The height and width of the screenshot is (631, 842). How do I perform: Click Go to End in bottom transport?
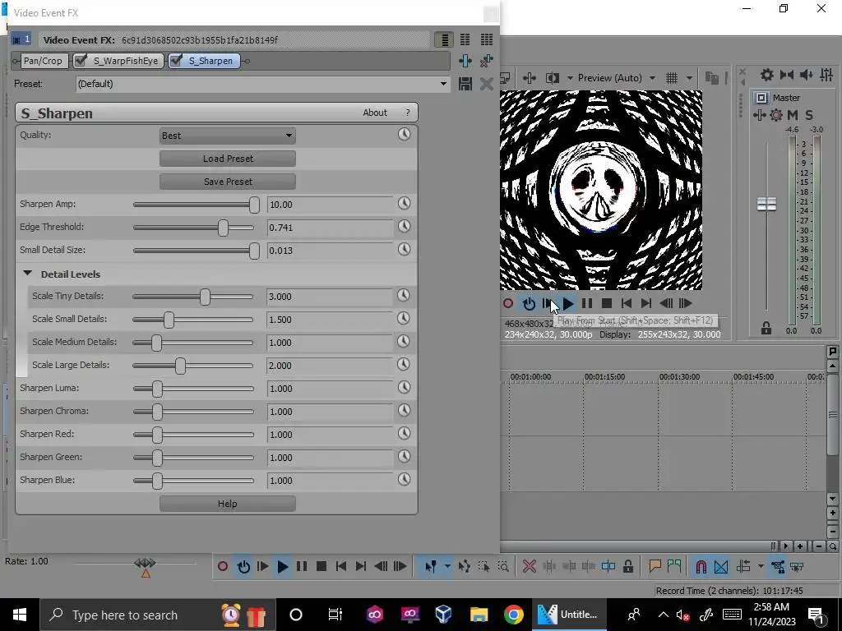[x=361, y=567]
